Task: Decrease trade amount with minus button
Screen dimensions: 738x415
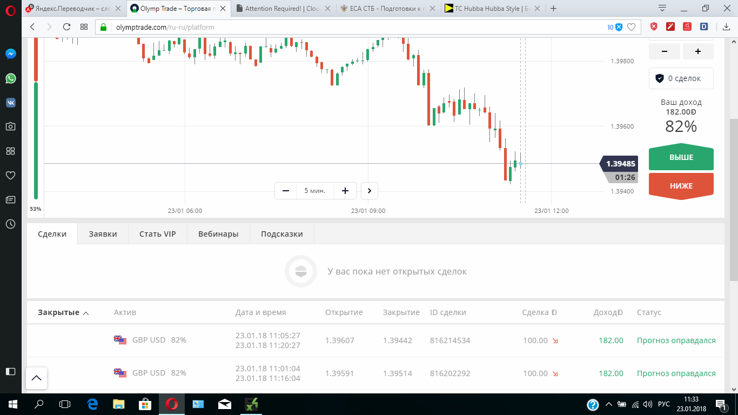Action: [x=664, y=51]
